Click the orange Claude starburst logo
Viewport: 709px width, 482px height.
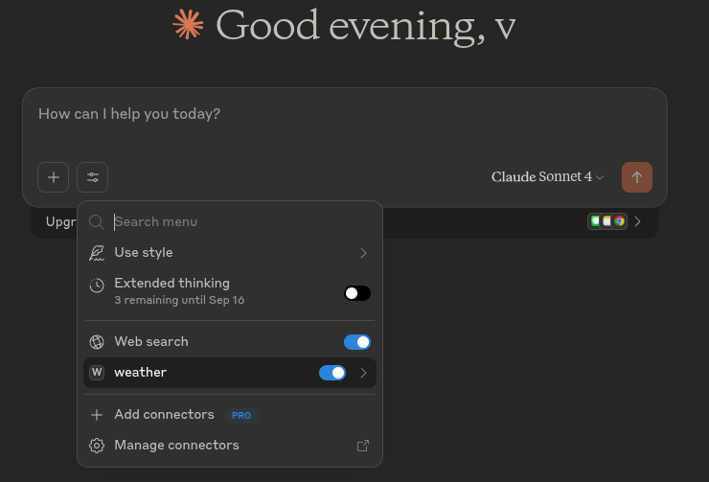188,24
